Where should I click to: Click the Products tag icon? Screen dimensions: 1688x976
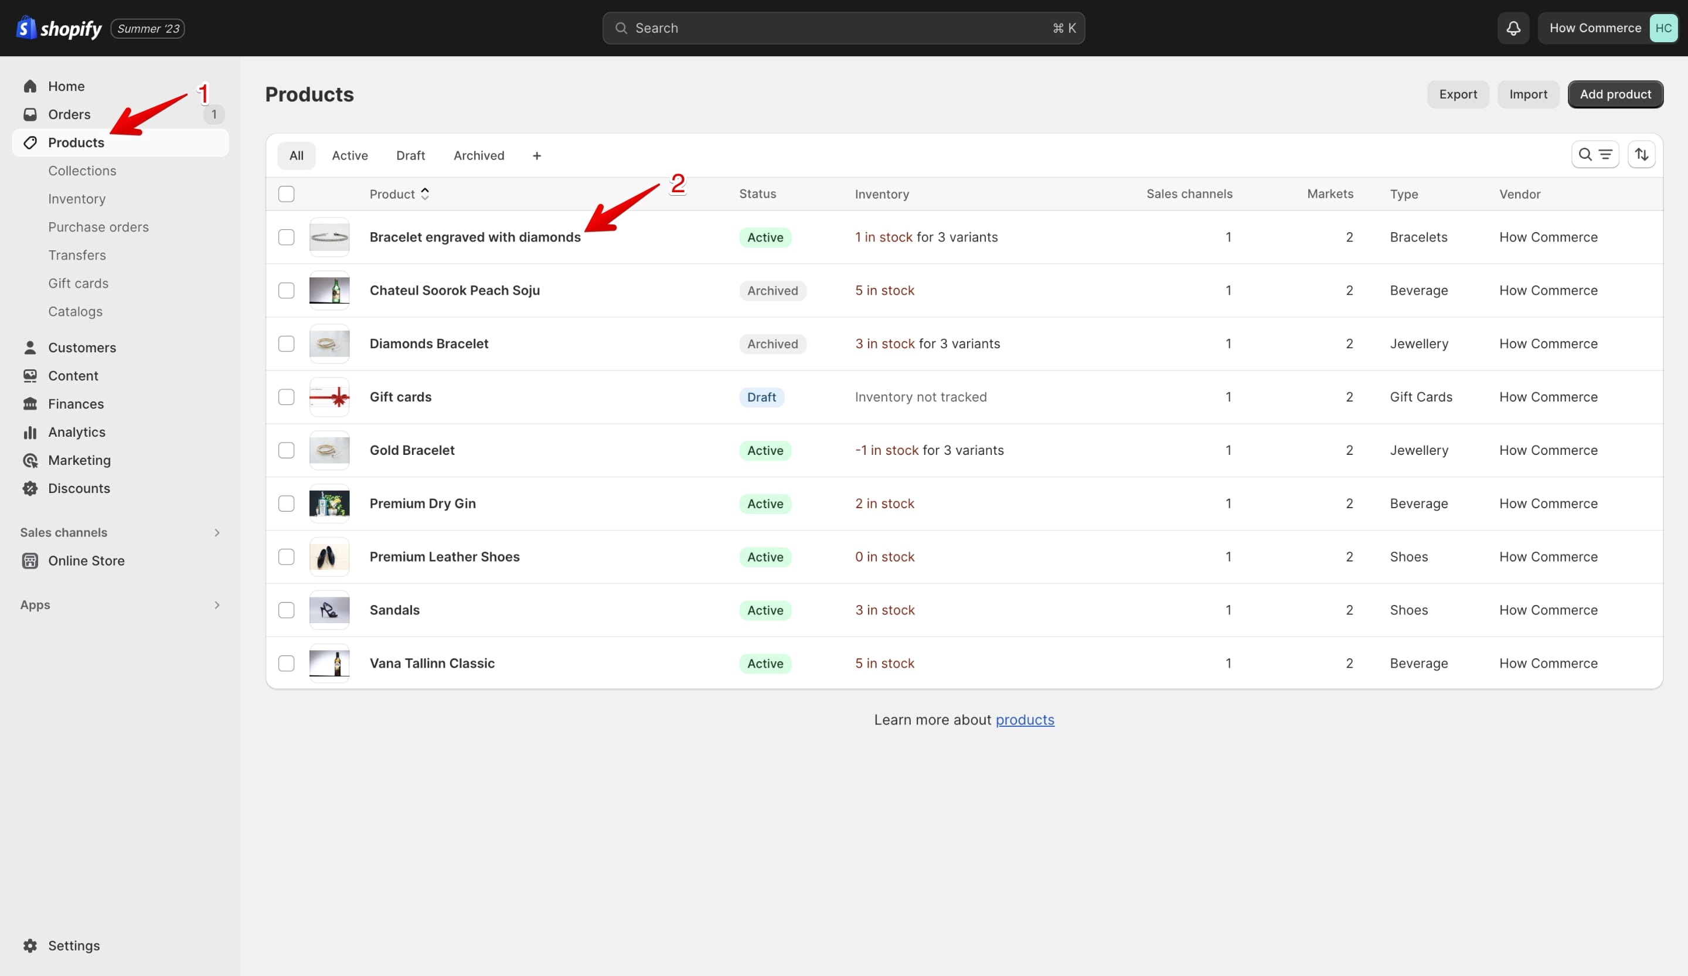coord(30,142)
